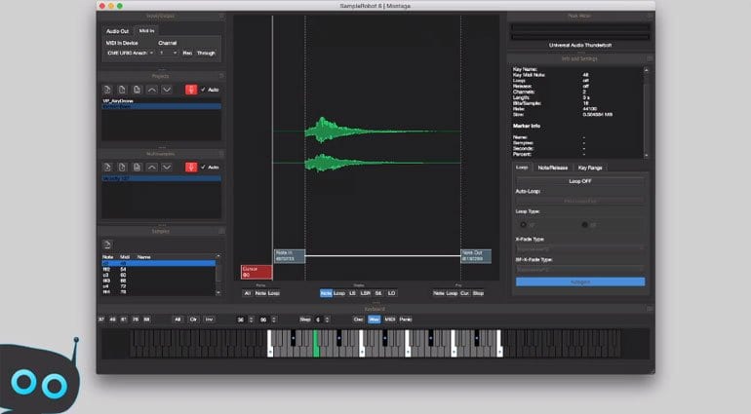The height and width of the screenshot is (414, 751).
Task: Click the red record icon in Multisamples panel
Action: coord(191,167)
